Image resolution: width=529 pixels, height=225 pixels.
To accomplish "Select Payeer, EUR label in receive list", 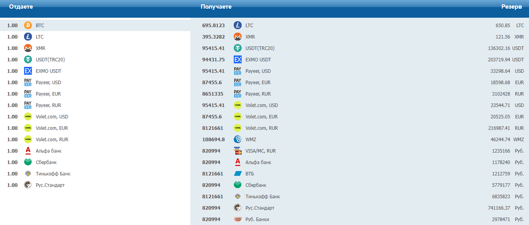I will tap(258, 83).
